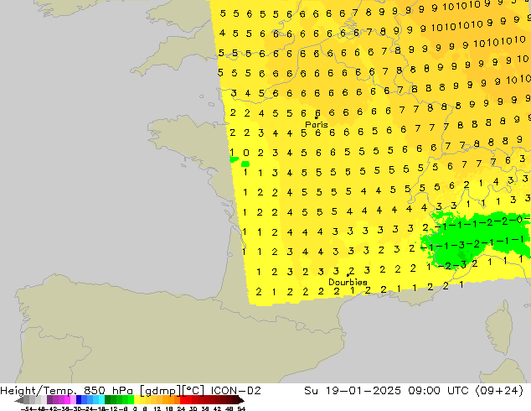Select the black dot marker above Dourbies

tap(348, 275)
